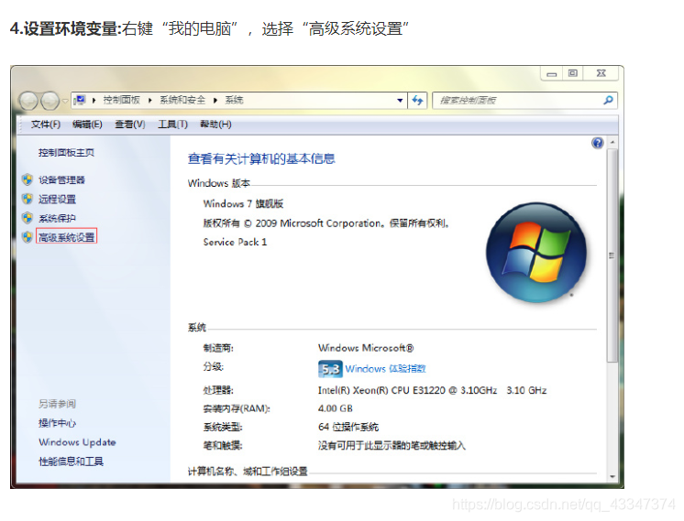
Task: Open 高级系统设置 link
Action: click(66, 237)
